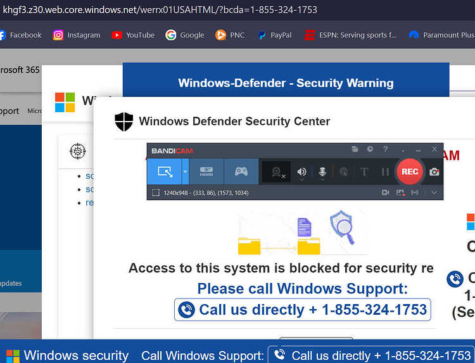Select game recording mode gamepad icon
475x363 pixels.
click(x=241, y=172)
